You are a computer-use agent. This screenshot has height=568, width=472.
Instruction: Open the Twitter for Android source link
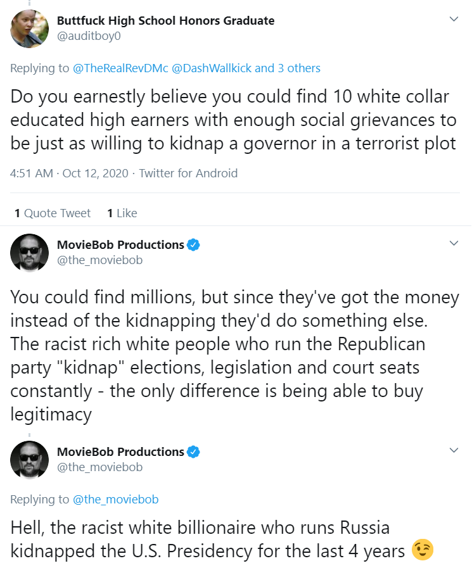[189, 173]
